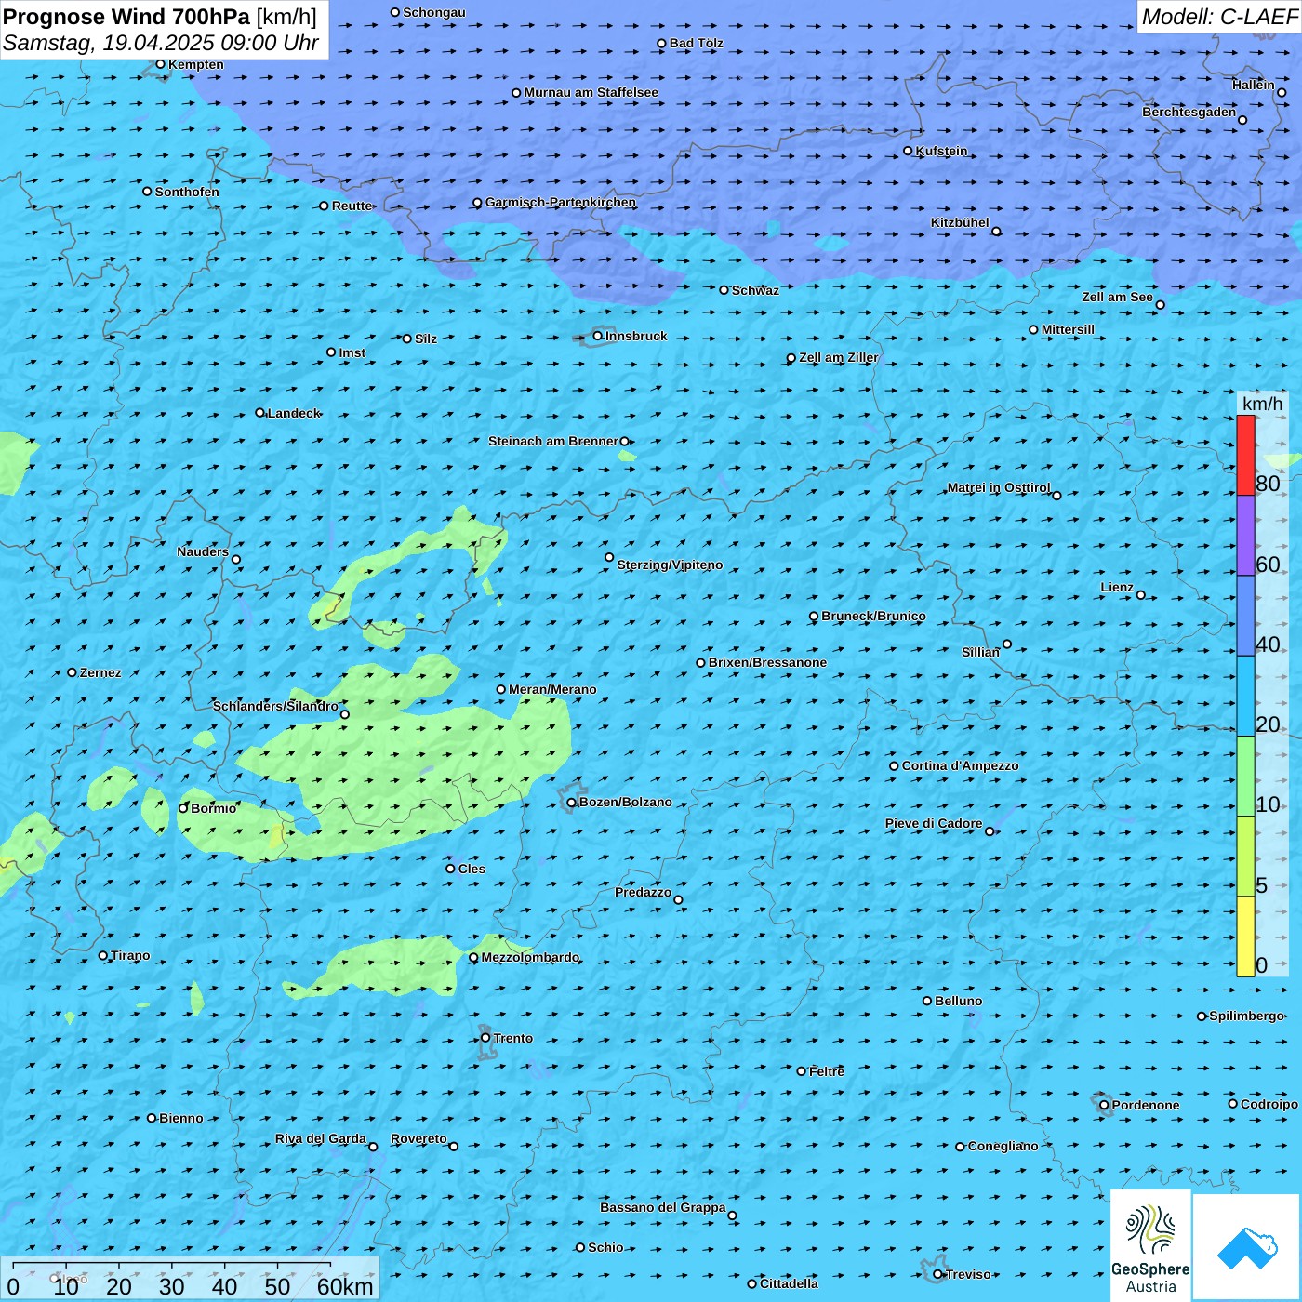The height and width of the screenshot is (1302, 1302).
Task: Click the 'Brixen/Bressanone' label
Action: click(x=767, y=662)
